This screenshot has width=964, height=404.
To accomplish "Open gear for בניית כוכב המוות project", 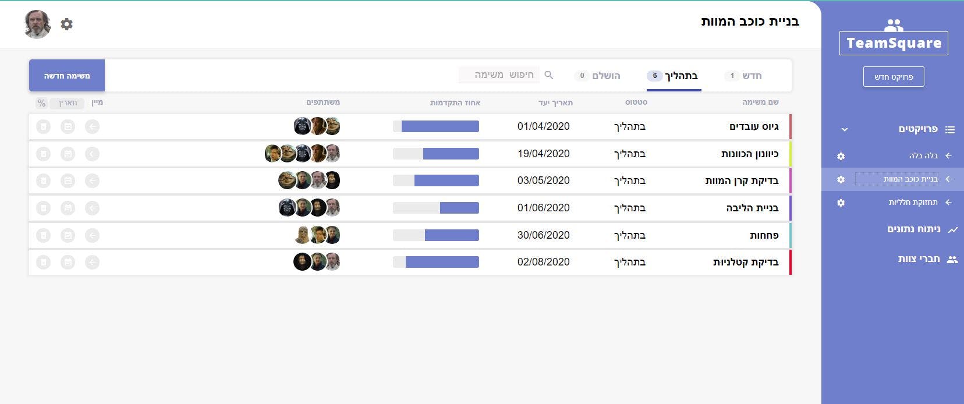I will [x=841, y=179].
